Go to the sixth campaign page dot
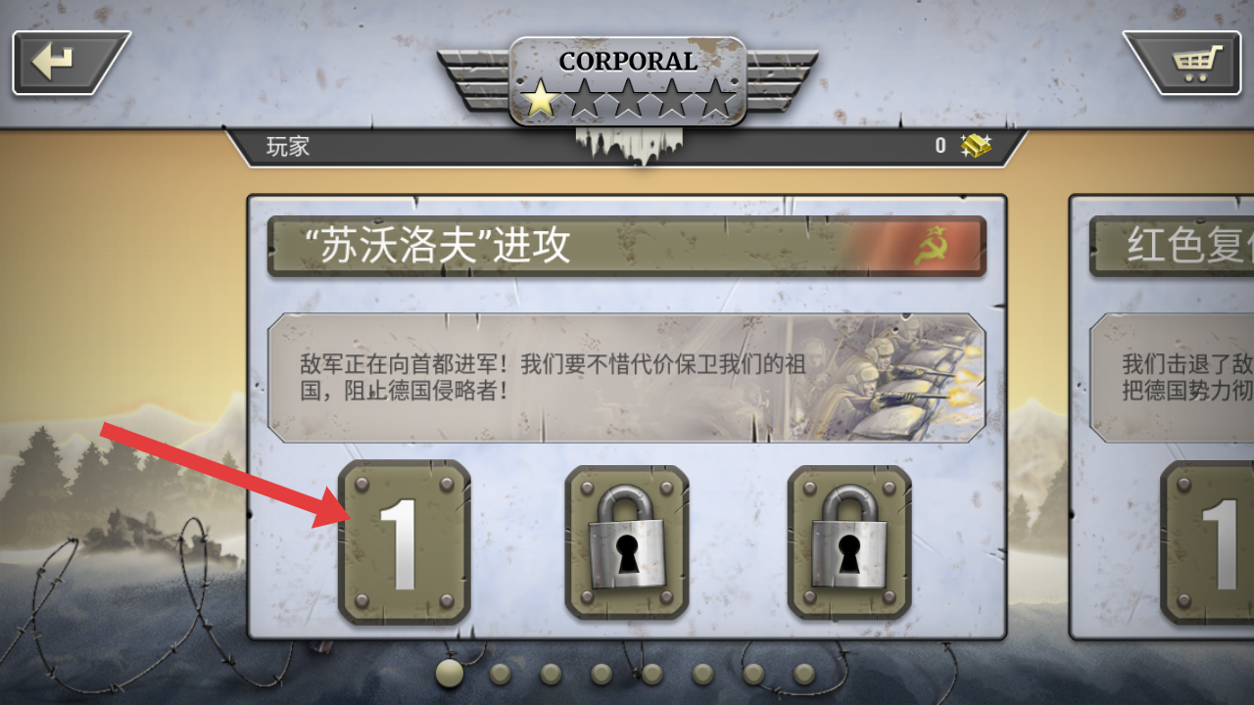 703,674
